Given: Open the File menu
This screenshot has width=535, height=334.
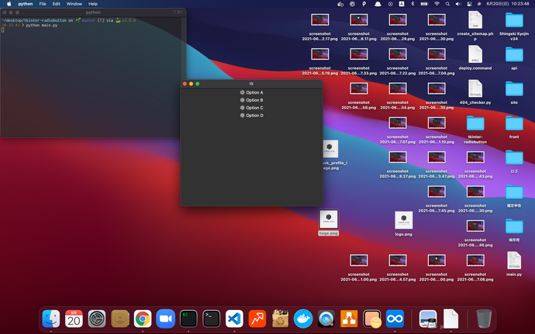Looking at the screenshot, I should 43,4.
